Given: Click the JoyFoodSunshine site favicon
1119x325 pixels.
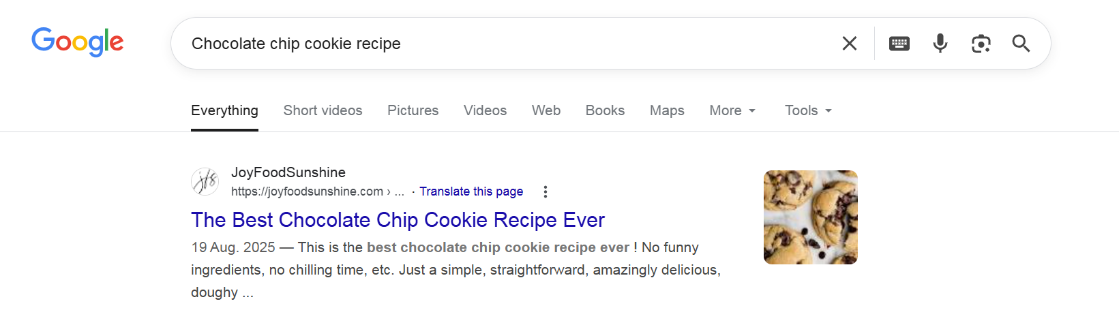Looking at the screenshot, I should [x=205, y=182].
